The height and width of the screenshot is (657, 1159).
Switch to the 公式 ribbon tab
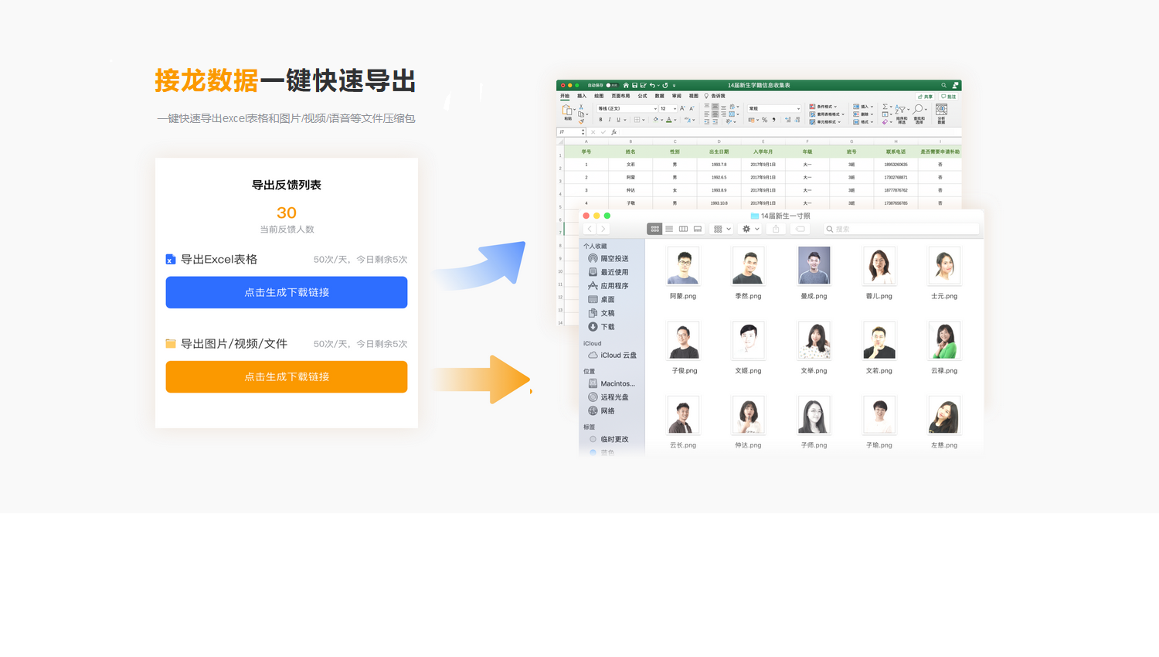click(x=643, y=96)
